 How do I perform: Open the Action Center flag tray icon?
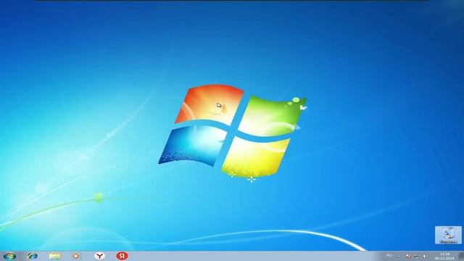point(409,256)
